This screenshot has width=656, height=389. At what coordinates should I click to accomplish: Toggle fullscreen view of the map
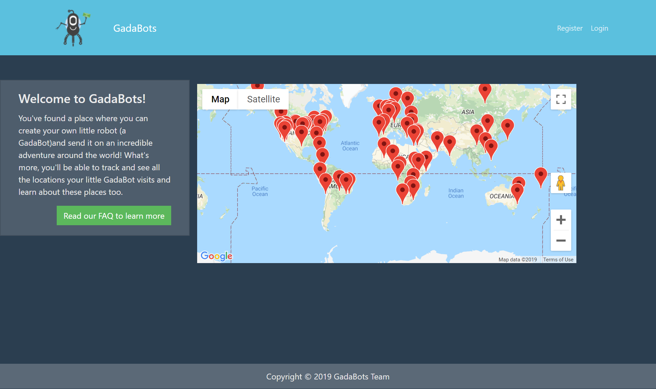point(561,99)
